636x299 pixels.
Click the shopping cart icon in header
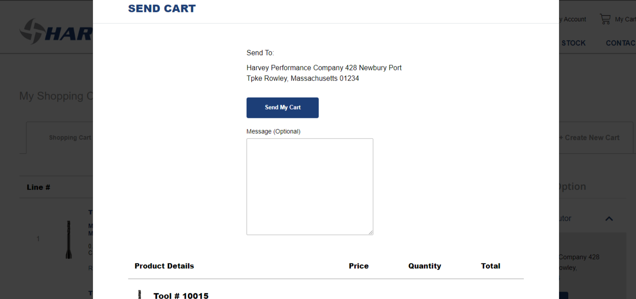pos(605,18)
